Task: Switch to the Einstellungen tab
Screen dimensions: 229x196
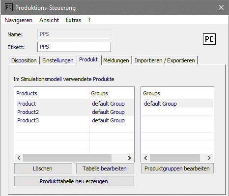Action: [57, 60]
